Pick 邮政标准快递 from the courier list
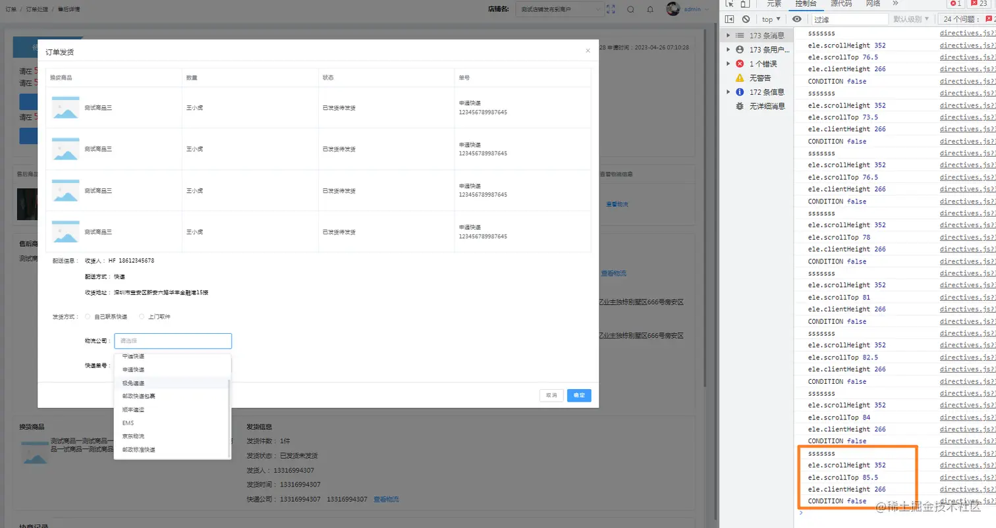This screenshot has height=528, width=996. (171, 450)
